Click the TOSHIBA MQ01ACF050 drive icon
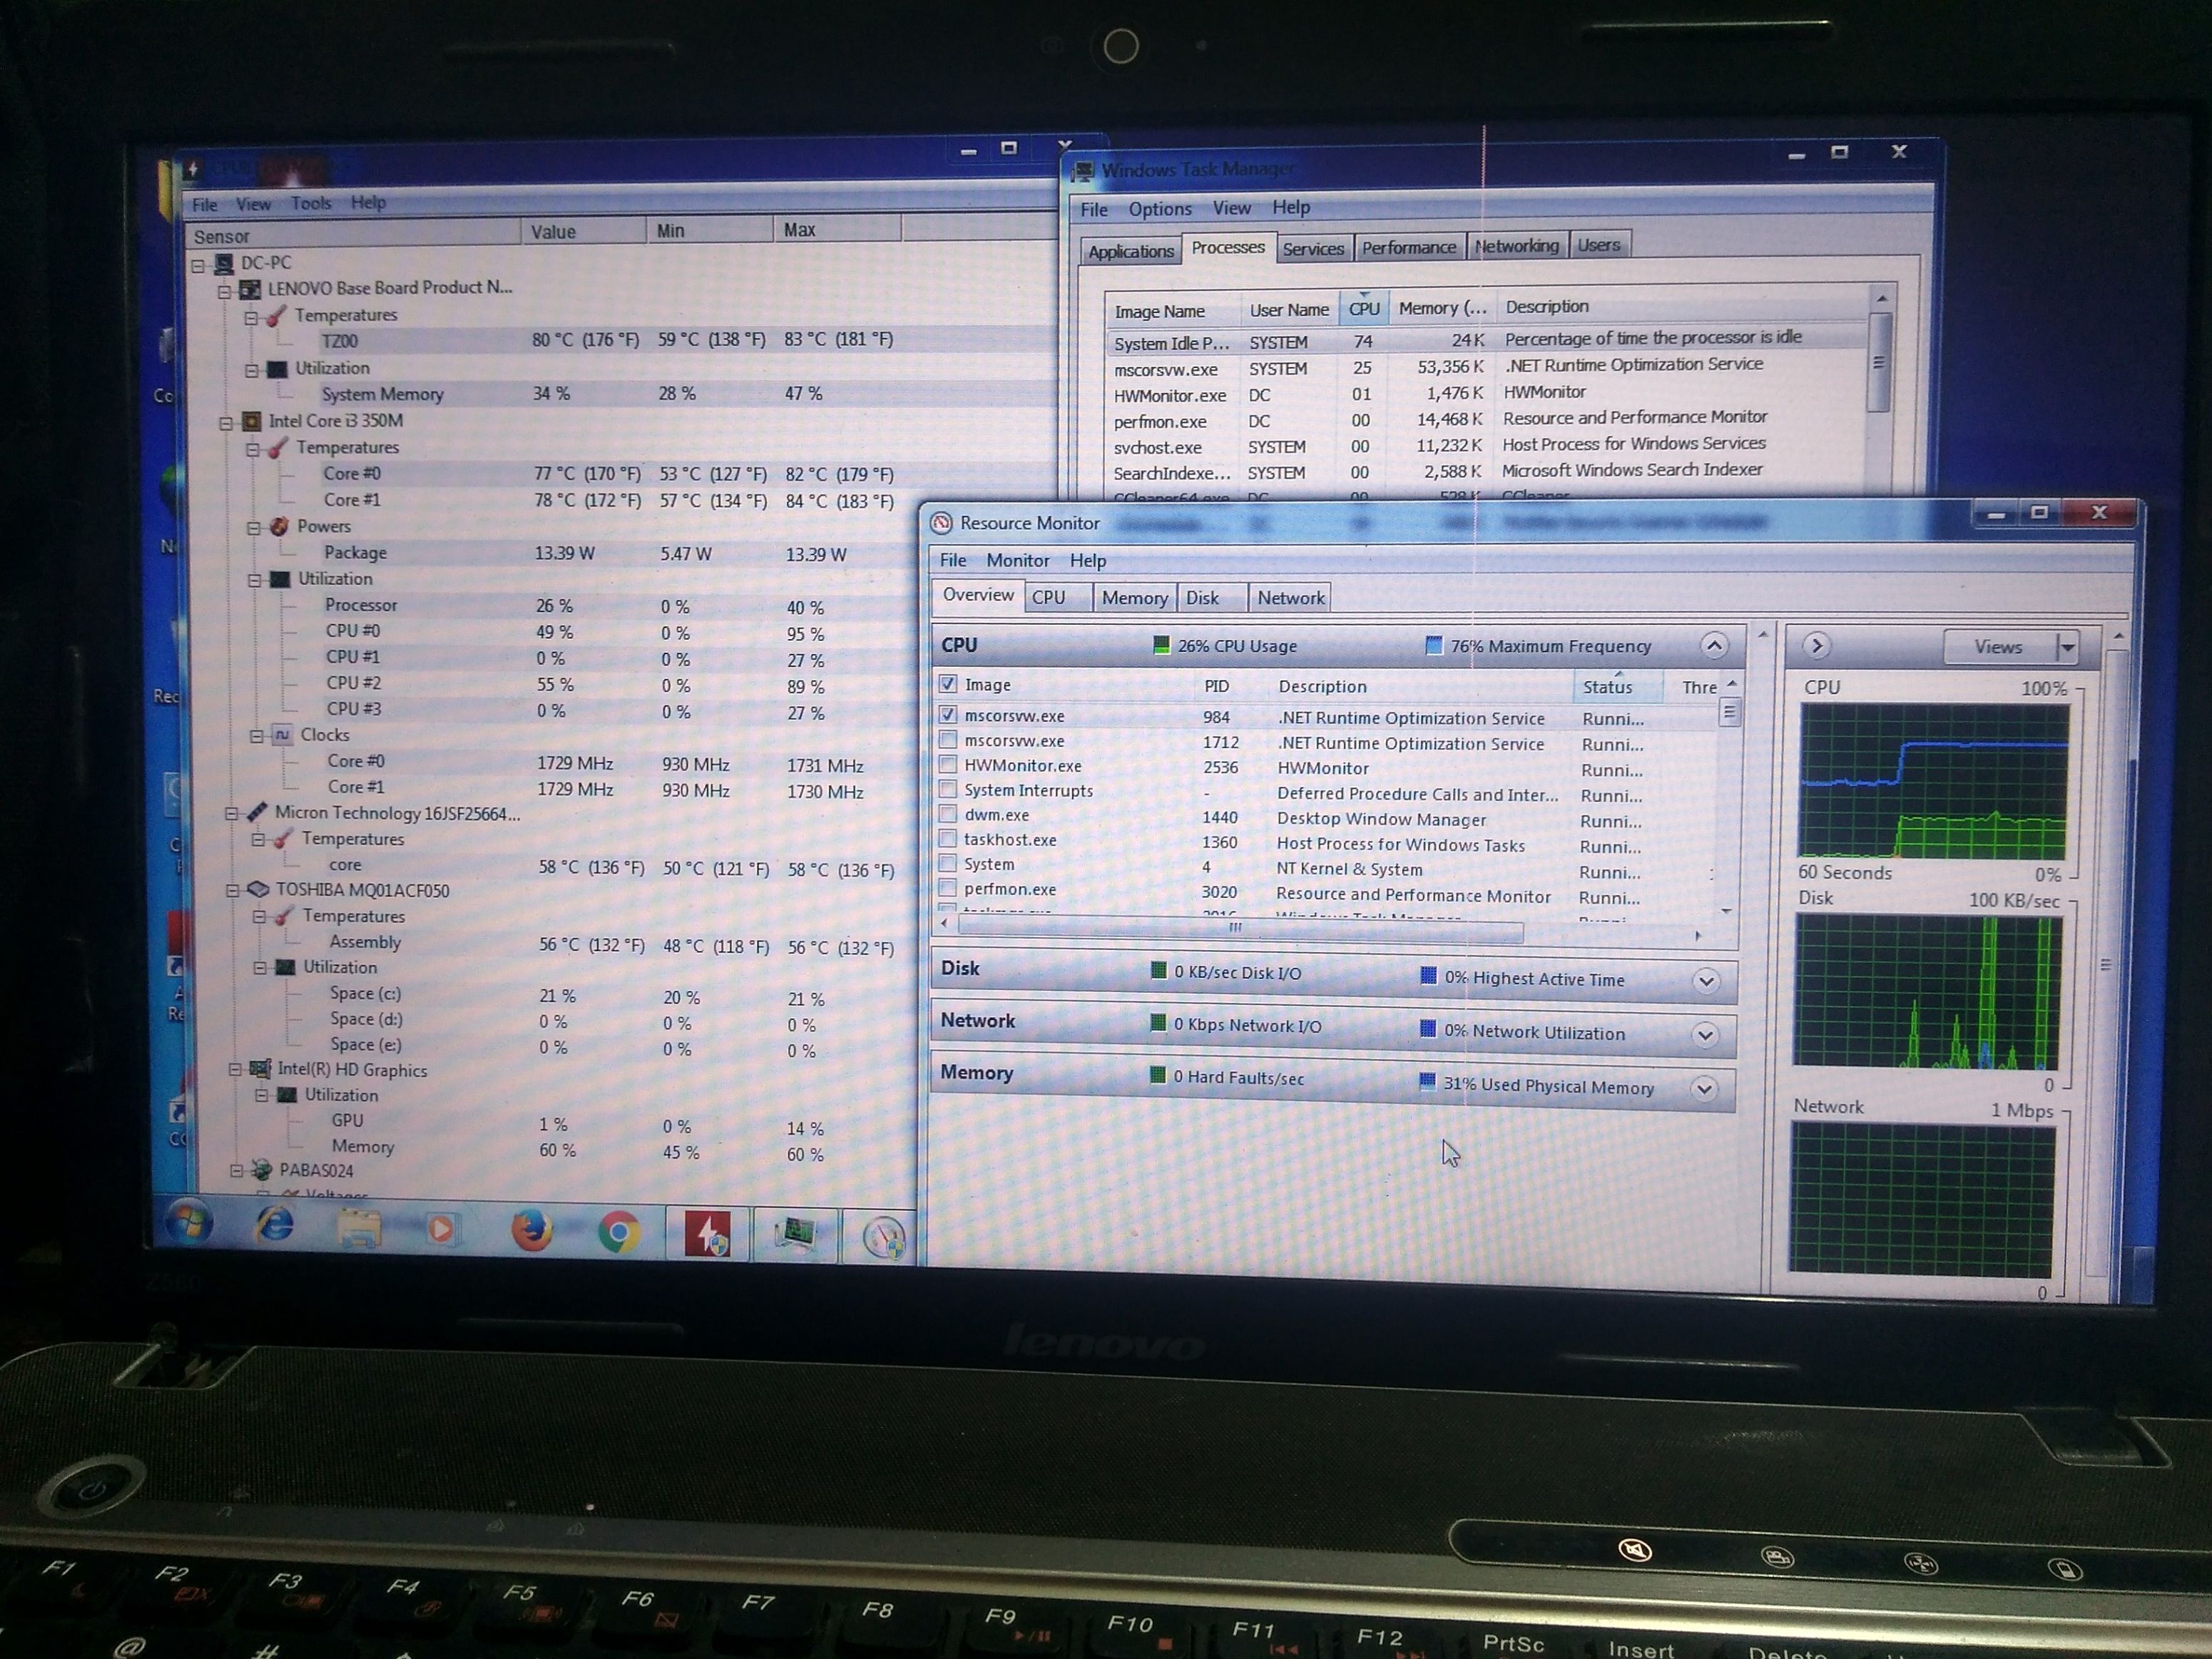The width and height of the screenshot is (2212, 1659). click(258, 890)
